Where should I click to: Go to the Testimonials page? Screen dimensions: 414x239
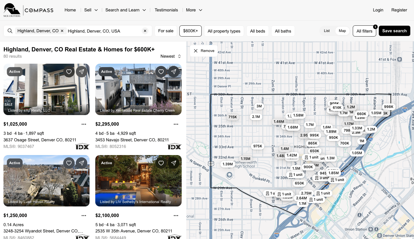[166, 10]
